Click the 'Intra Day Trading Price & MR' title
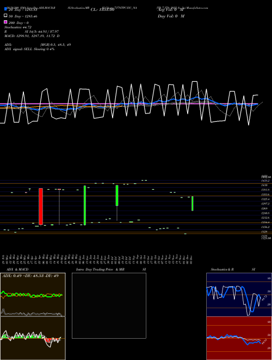Screen dimensions: 272x360 coord(100,269)
